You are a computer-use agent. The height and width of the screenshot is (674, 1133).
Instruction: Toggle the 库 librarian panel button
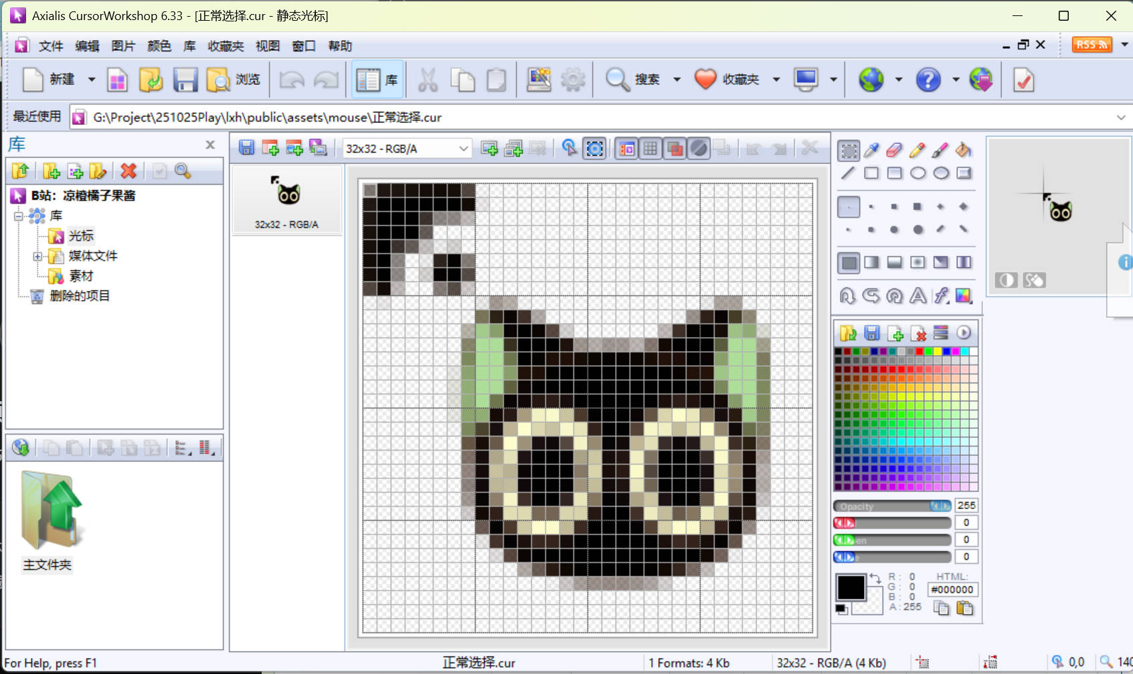coord(377,80)
